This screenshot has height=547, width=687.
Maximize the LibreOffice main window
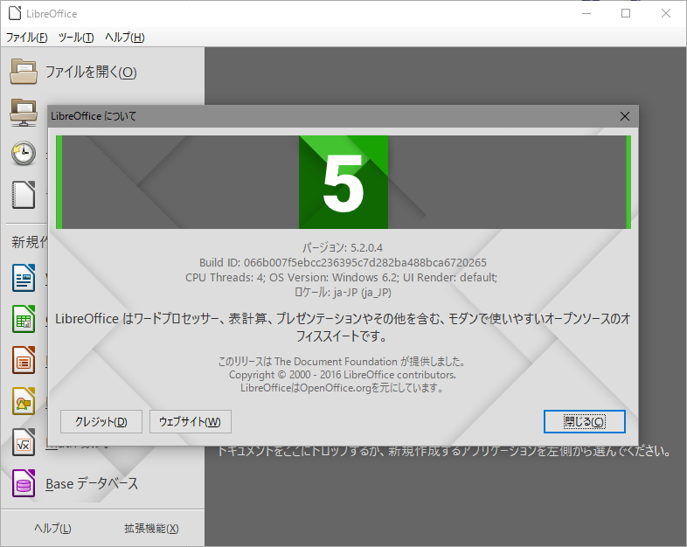[x=626, y=13]
